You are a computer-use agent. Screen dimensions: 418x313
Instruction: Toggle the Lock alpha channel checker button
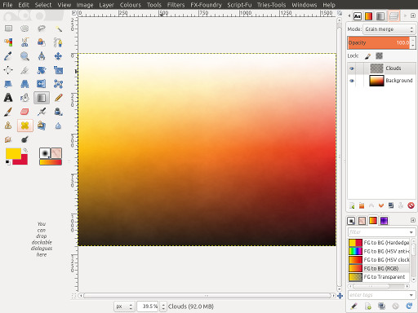pos(379,56)
